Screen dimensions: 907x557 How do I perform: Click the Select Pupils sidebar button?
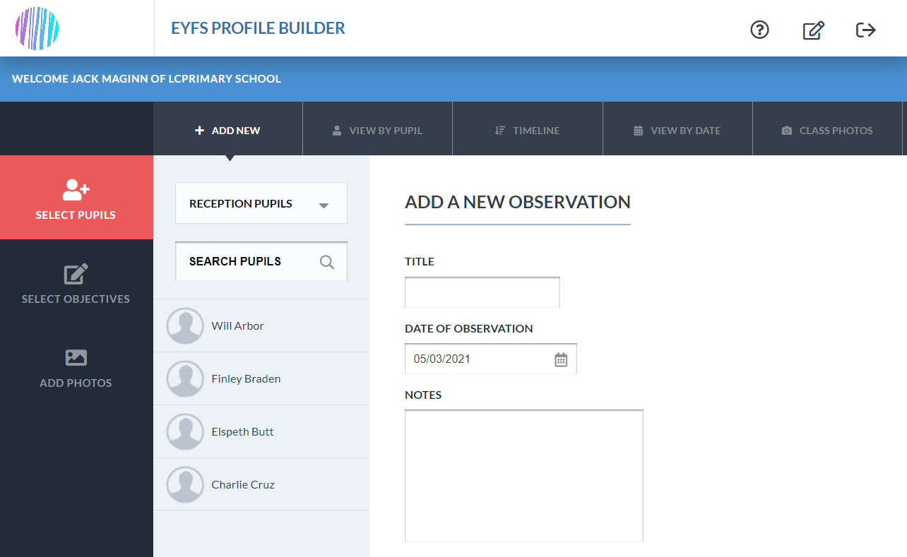click(x=76, y=198)
